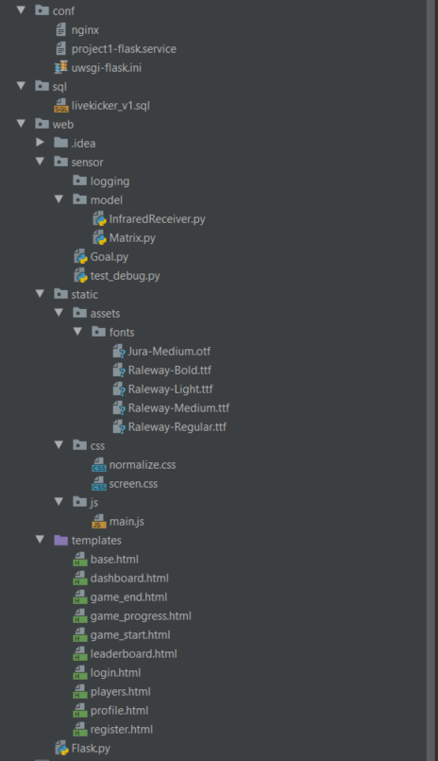Collapse the templates folder arrow
Image resolution: width=438 pixels, height=761 pixels.
(x=41, y=540)
